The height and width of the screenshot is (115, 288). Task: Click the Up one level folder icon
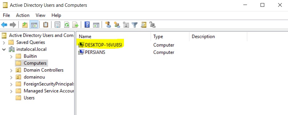pyautogui.click(x=25, y=25)
